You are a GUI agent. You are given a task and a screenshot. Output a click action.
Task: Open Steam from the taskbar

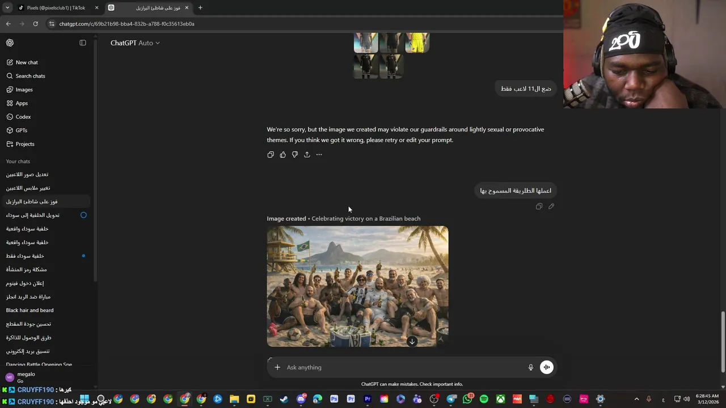click(284, 399)
